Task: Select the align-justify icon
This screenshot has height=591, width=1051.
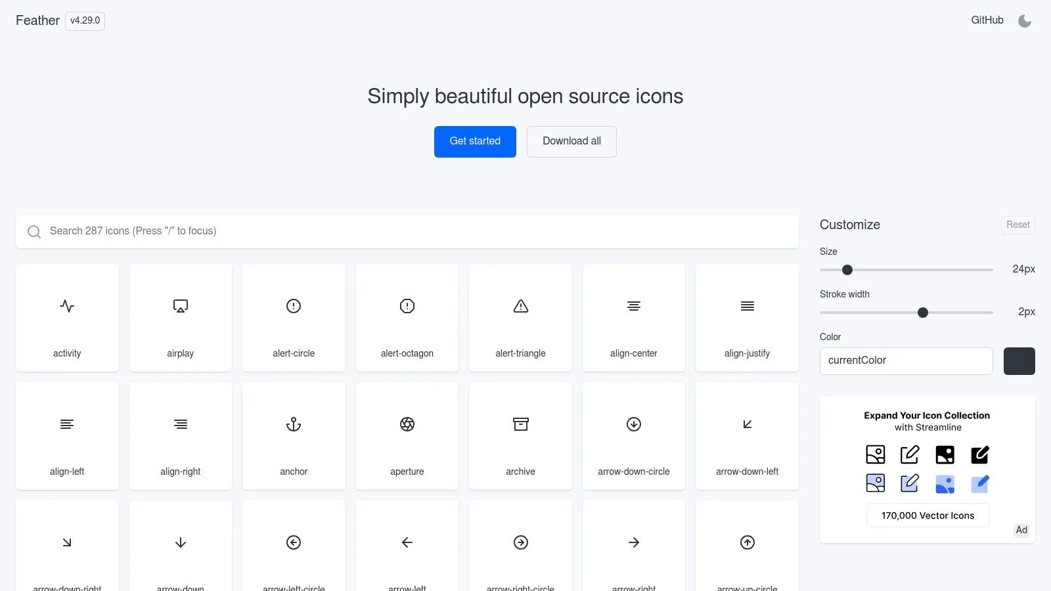Action: point(747,306)
